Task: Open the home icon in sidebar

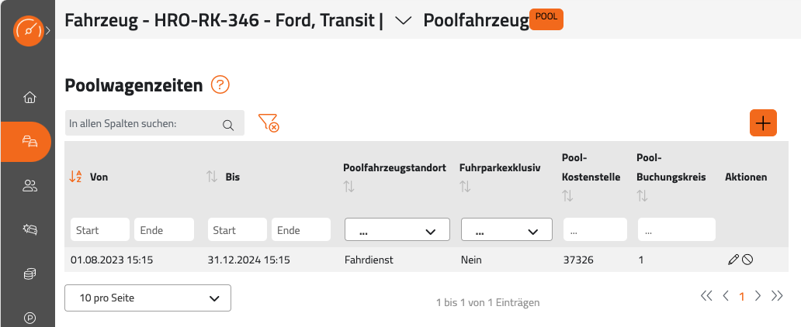Action: coord(30,97)
